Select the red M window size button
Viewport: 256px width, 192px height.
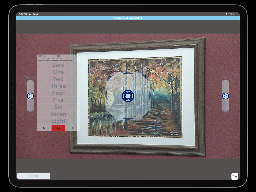point(58,128)
